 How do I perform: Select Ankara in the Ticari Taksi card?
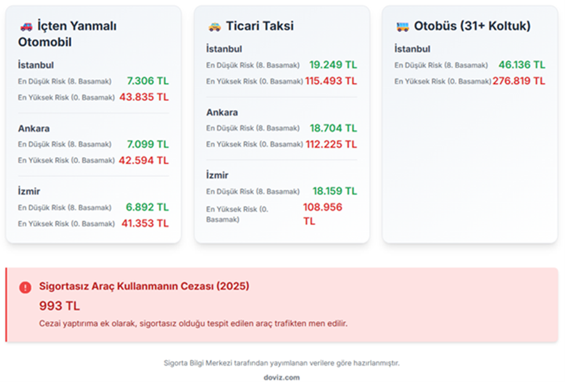point(222,112)
